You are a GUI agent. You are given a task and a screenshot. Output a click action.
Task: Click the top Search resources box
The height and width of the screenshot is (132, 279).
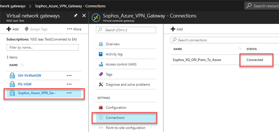(262, 6)
